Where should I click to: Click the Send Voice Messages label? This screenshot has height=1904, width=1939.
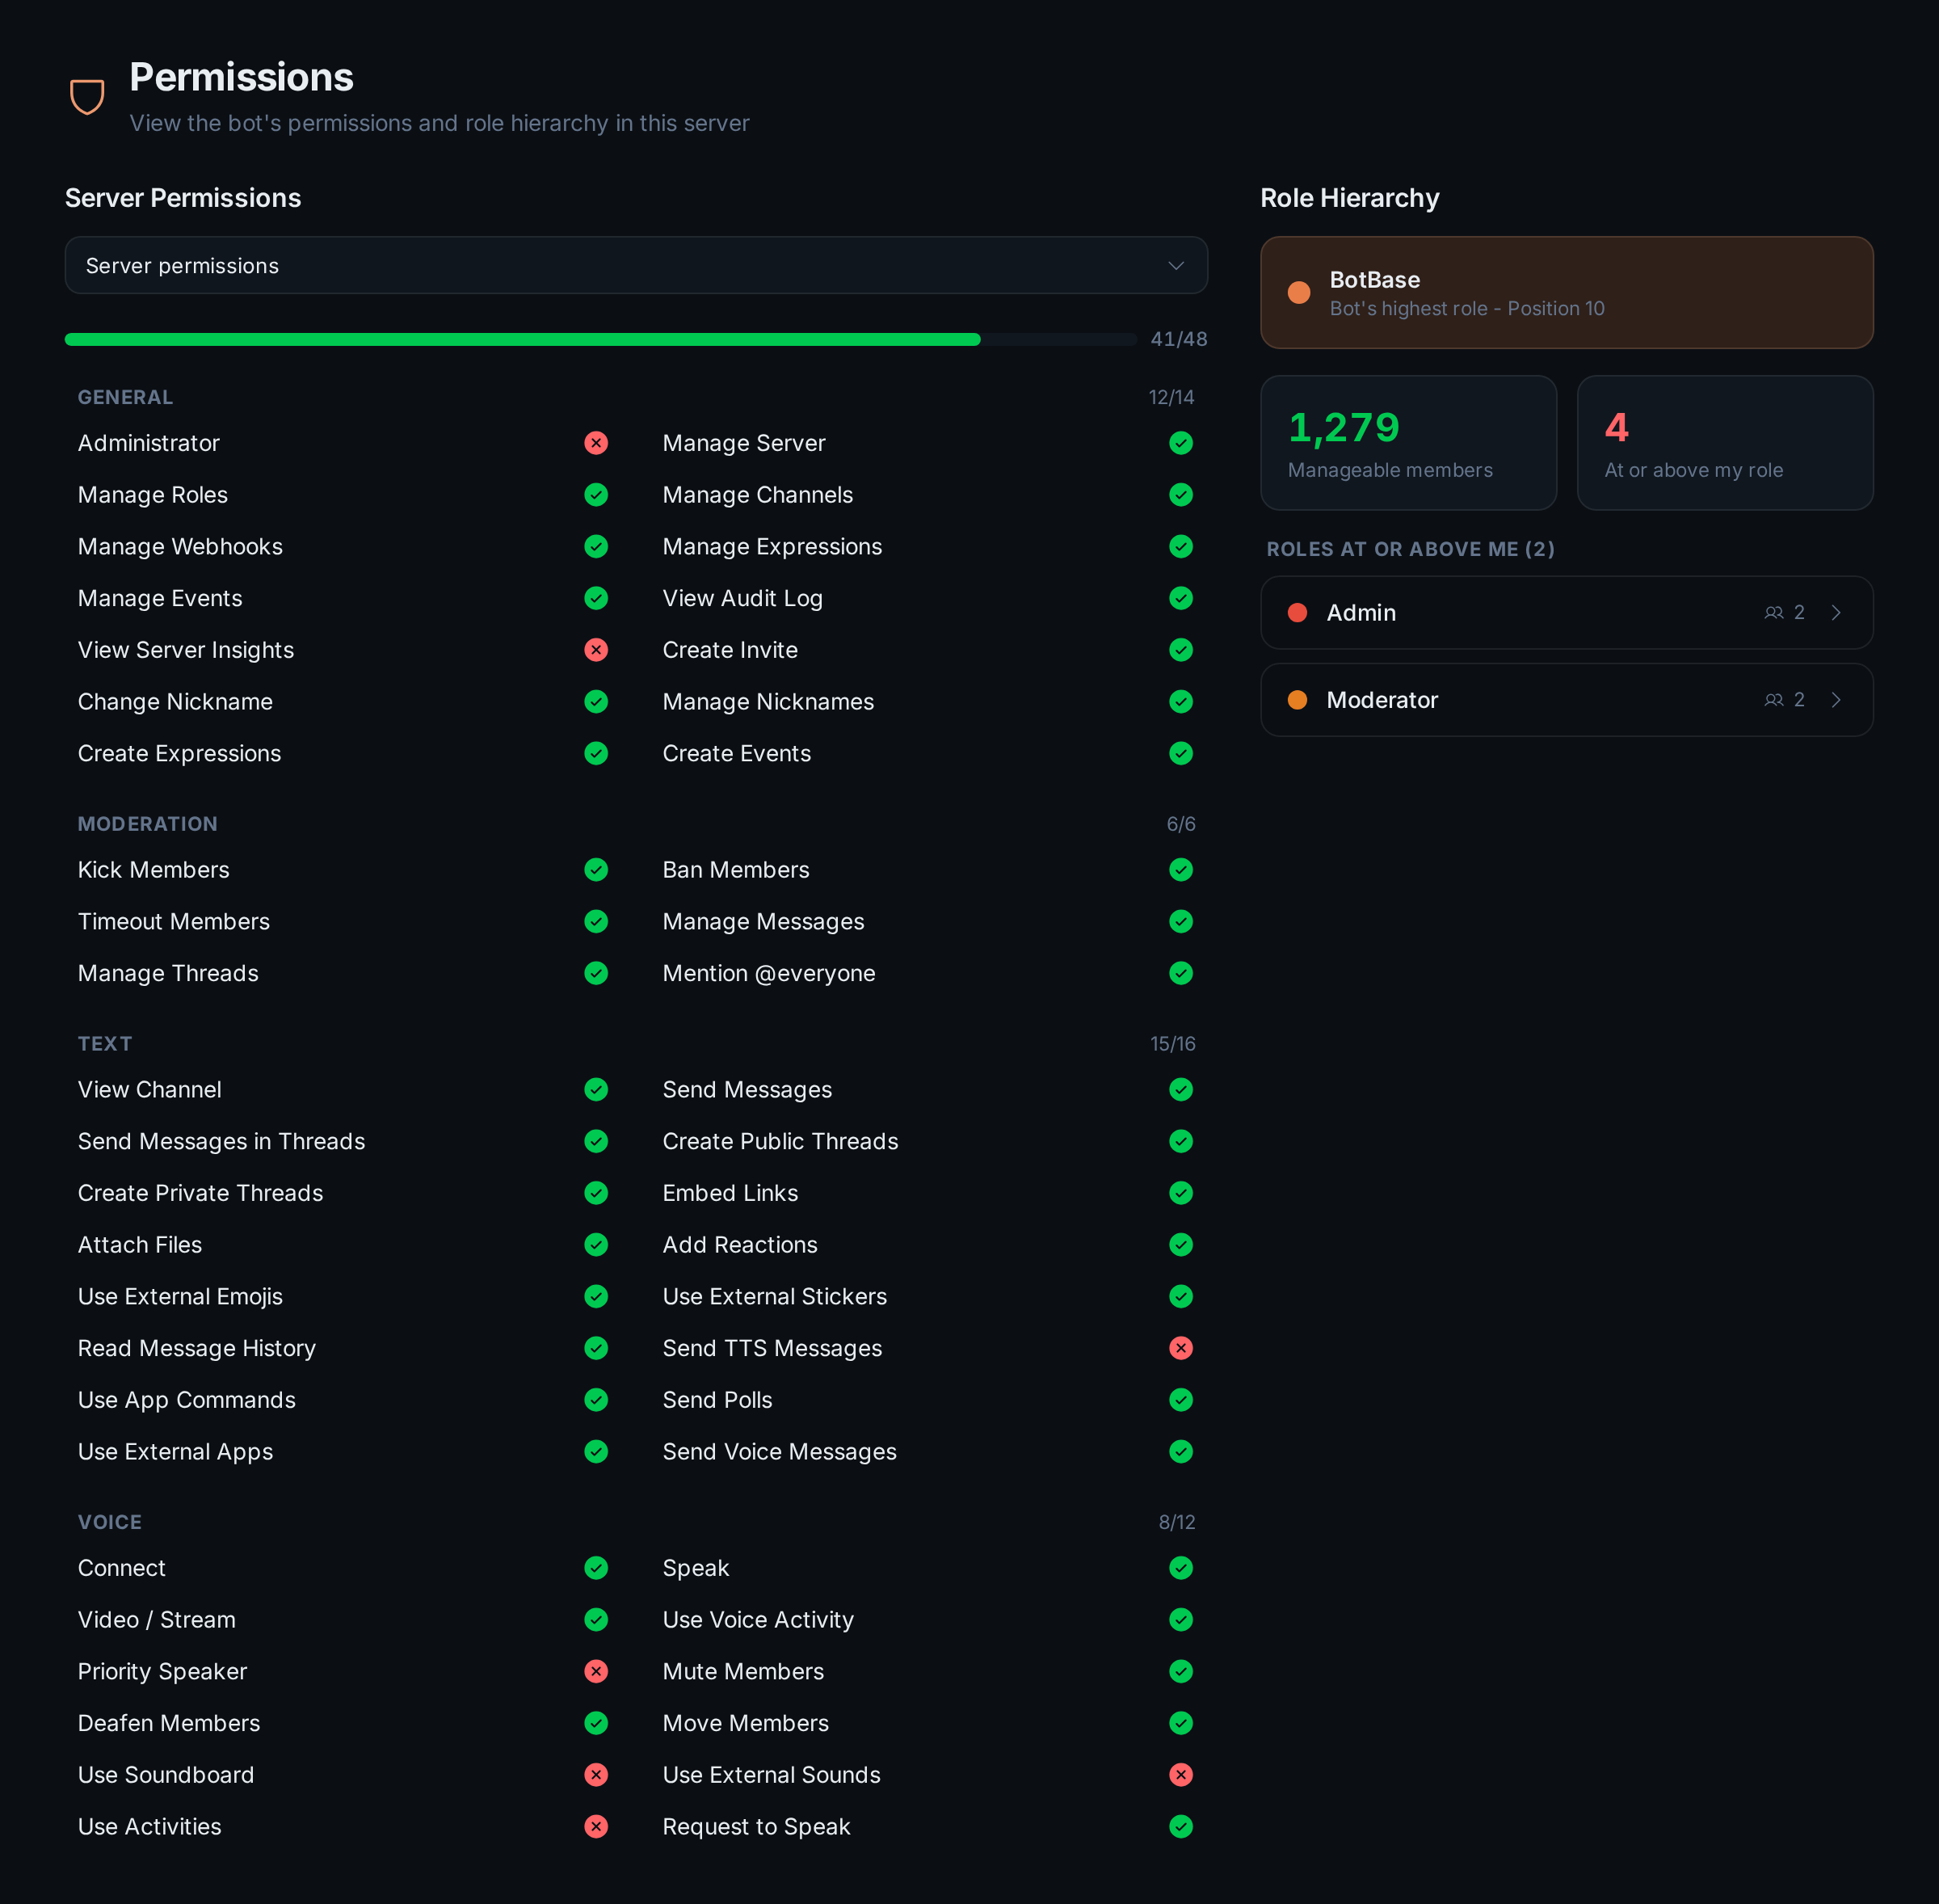tap(780, 1452)
